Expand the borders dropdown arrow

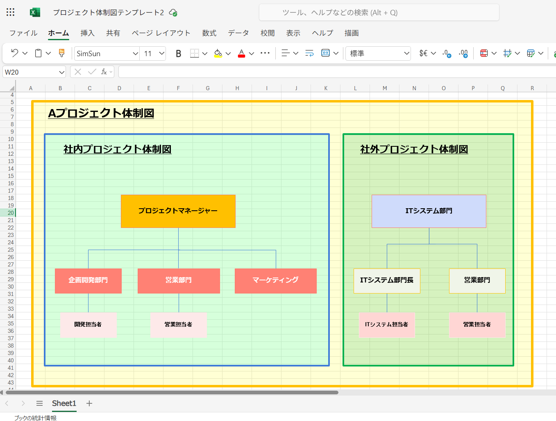tap(205, 53)
